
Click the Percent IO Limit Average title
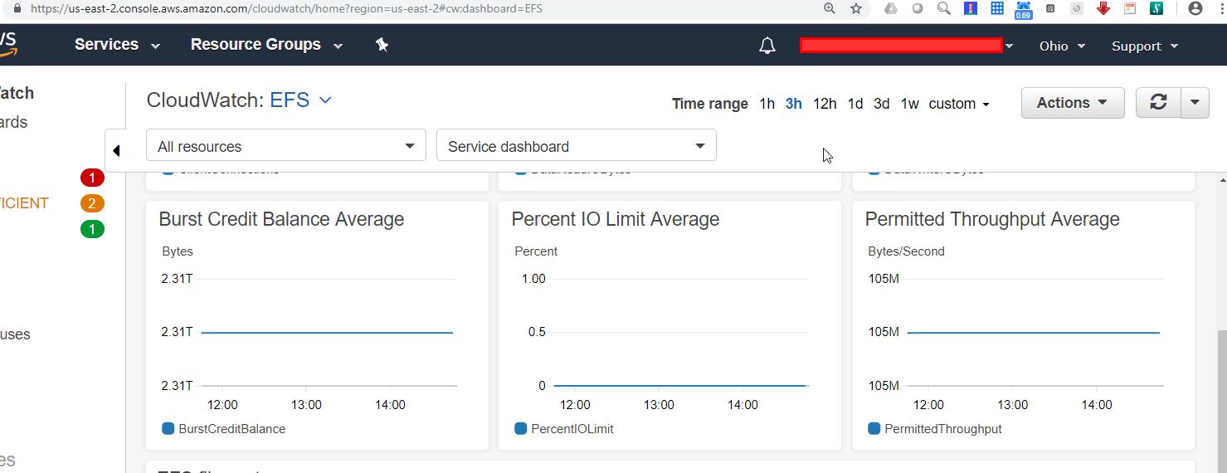pyautogui.click(x=616, y=219)
